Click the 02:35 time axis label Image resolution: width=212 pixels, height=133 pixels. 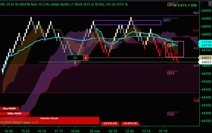tap(113, 131)
